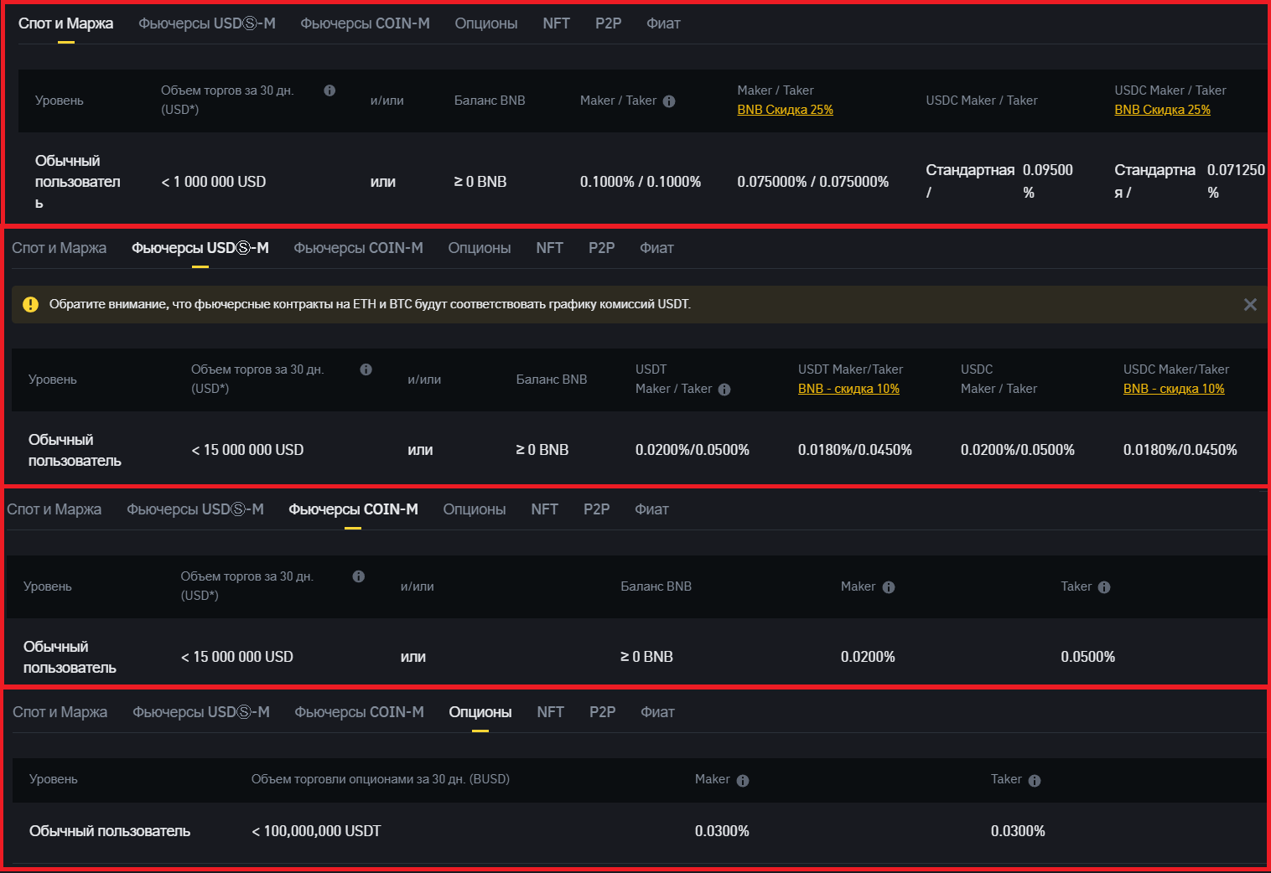Screen dimensions: 1271x873
Task: Select Спот и Маржа tab above the ETH/BTC notice
Action: coord(59,248)
